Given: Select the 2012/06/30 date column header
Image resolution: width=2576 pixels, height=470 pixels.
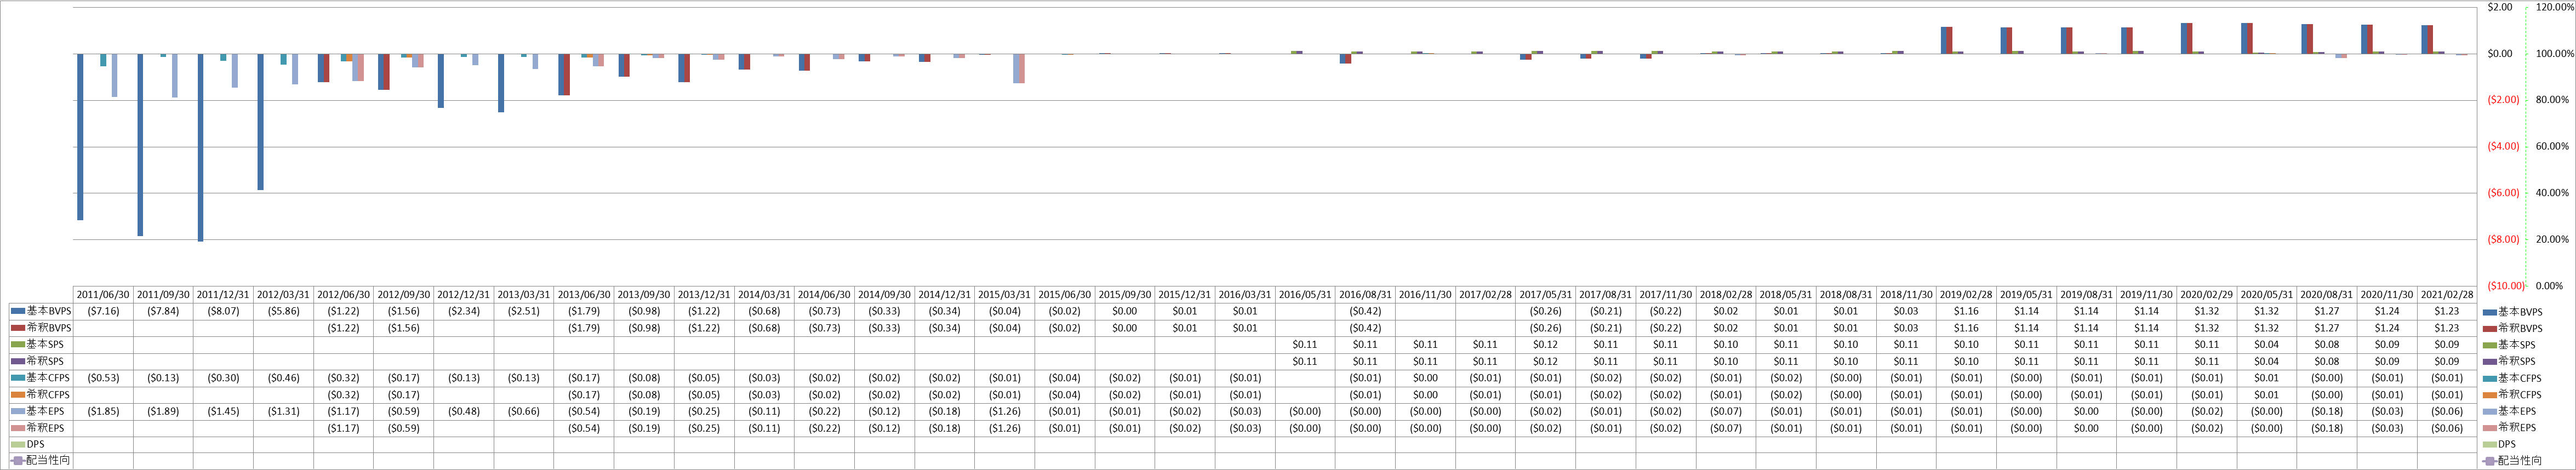Looking at the screenshot, I should coord(344,295).
